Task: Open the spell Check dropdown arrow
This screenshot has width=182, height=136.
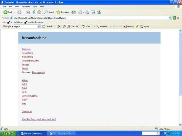Action: 94,27
